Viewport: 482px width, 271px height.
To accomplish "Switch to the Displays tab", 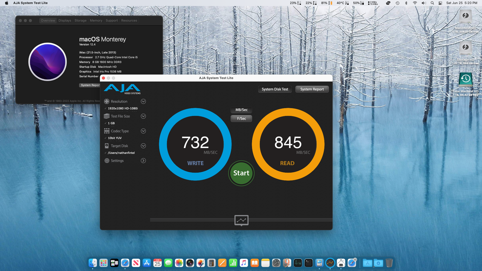I will point(65,21).
